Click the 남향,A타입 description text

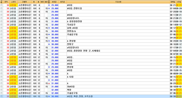click(72, 28)
